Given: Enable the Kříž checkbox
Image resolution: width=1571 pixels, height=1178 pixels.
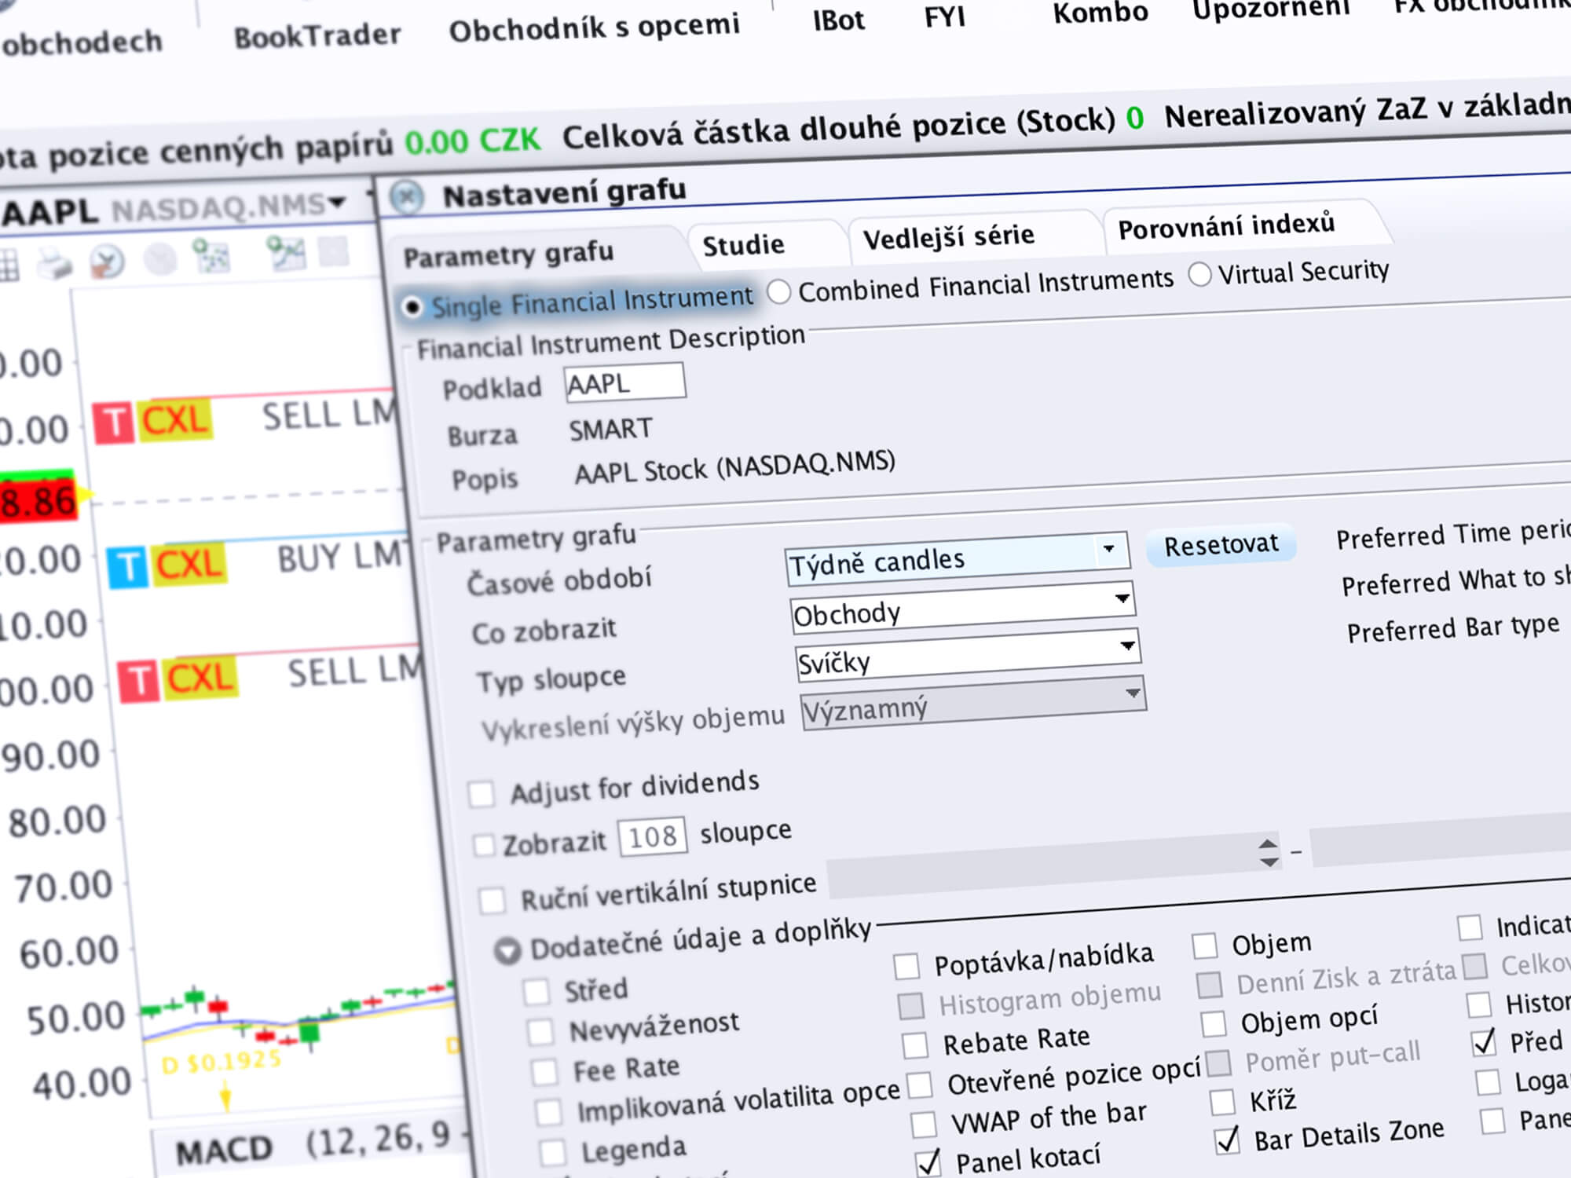Looking at the screenshot, I should pos(1222,1103).
